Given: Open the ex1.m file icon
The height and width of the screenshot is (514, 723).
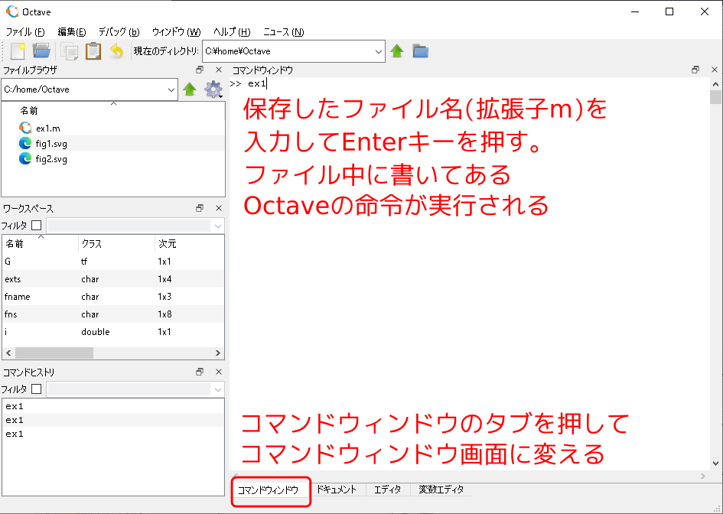Looking at the screenshot, I should tap(24, 128).
